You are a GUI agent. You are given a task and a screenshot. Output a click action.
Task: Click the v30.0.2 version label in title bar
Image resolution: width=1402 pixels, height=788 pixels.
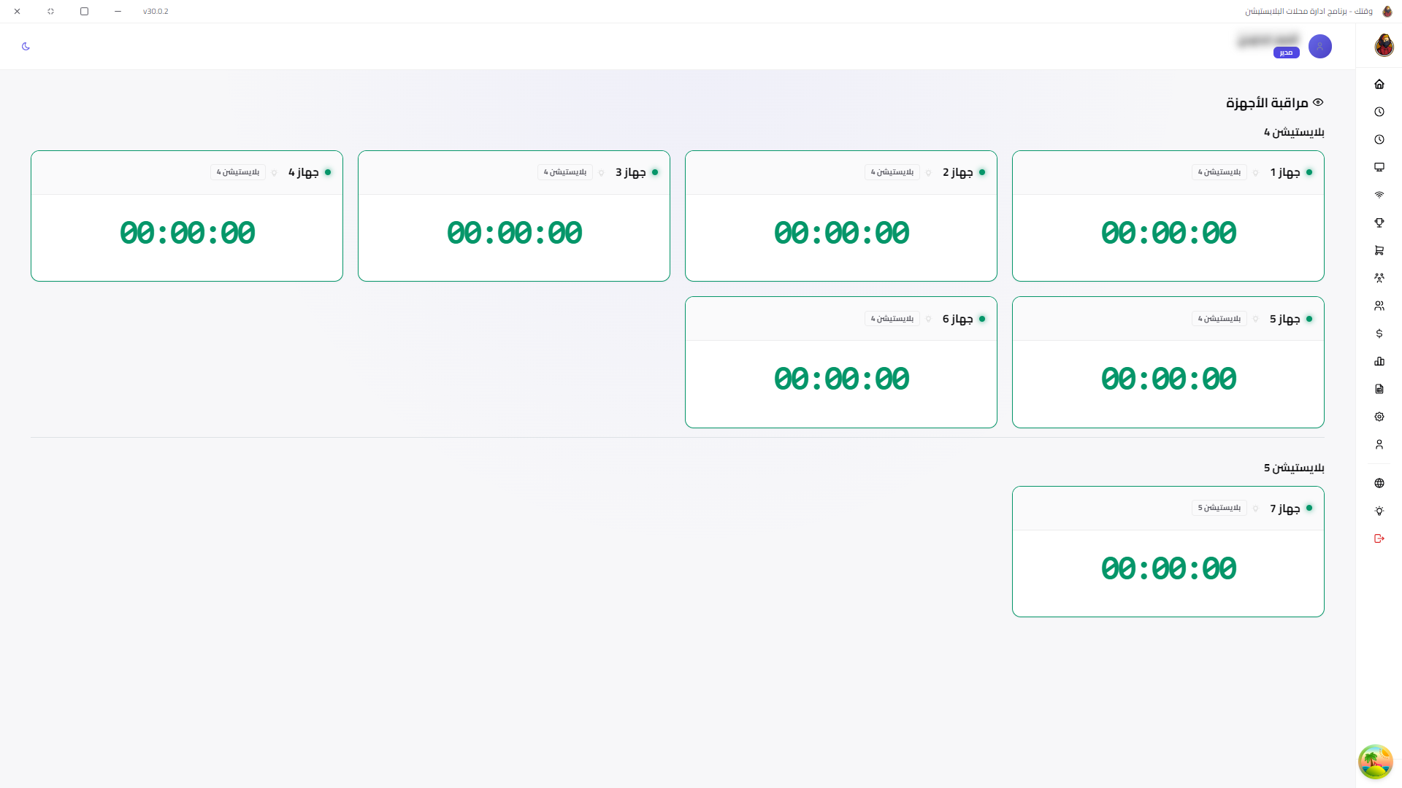156,12
